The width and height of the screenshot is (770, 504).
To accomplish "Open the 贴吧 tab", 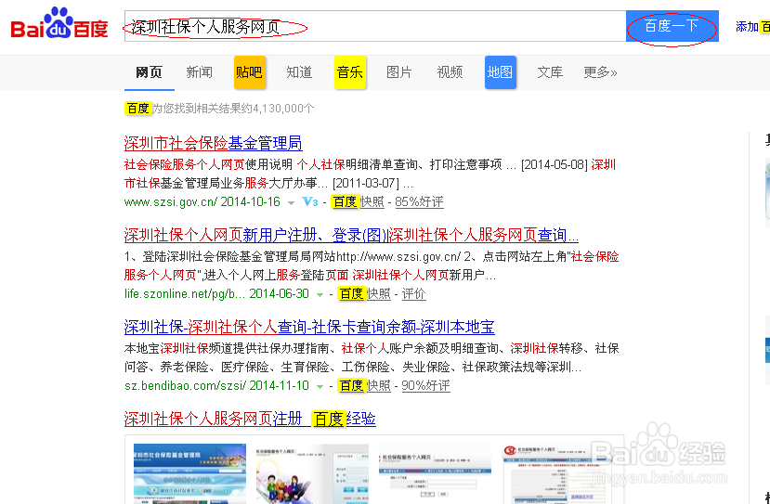I will click(x=250, y=72).
